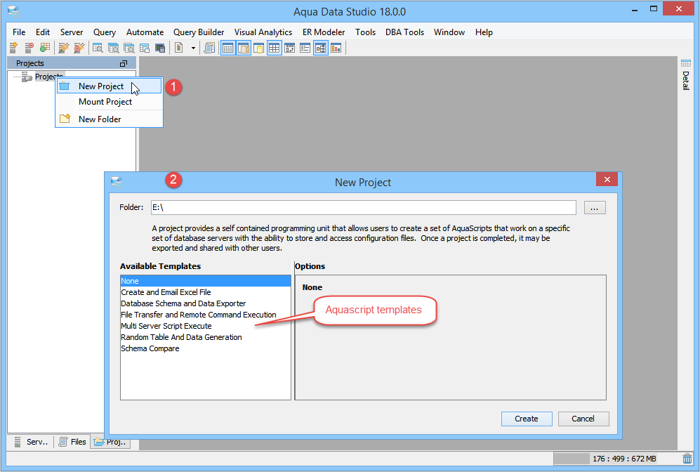Select File Transfer and Remote Command Execution

[x=205, y=315]
